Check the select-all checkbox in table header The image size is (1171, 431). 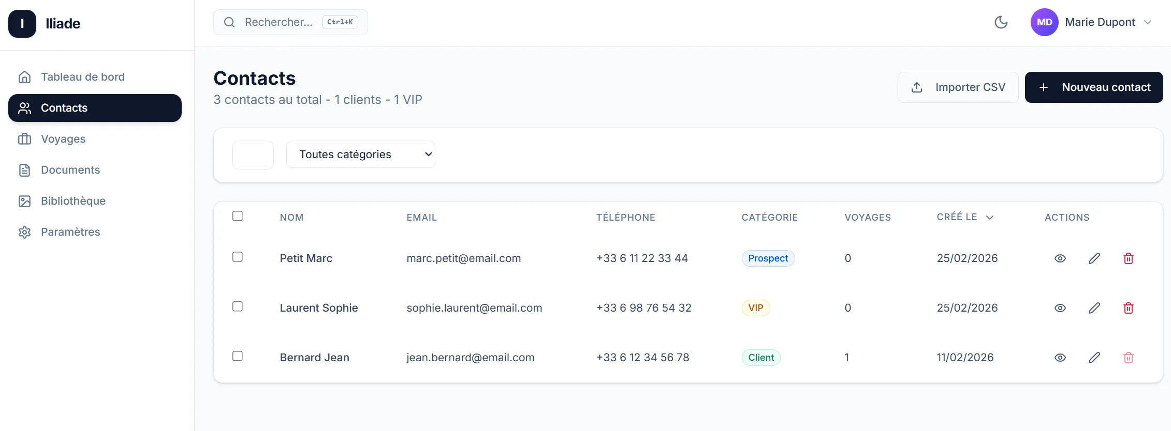(238, 216)
